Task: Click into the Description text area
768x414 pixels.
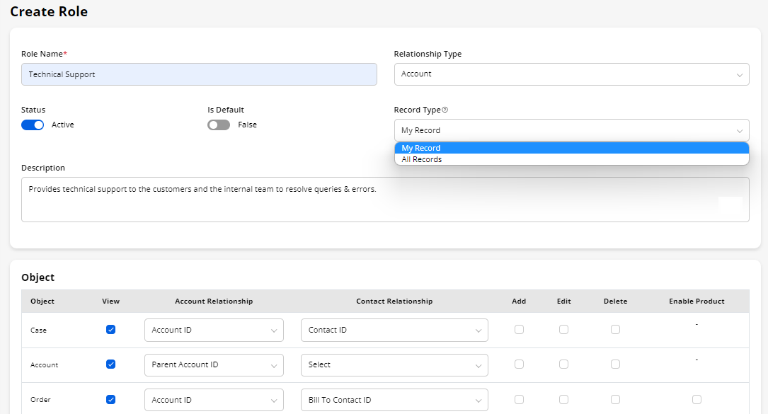Action: coord(385,200)
